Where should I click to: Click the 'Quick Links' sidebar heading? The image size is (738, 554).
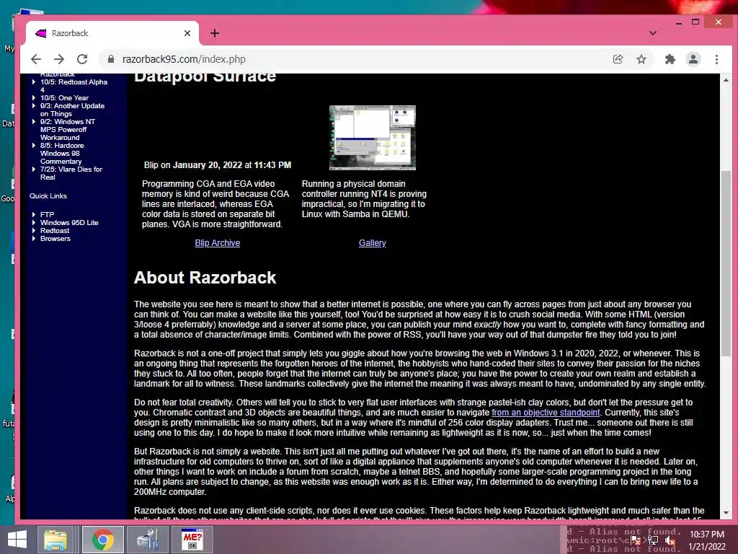click(x=48, y=196)
